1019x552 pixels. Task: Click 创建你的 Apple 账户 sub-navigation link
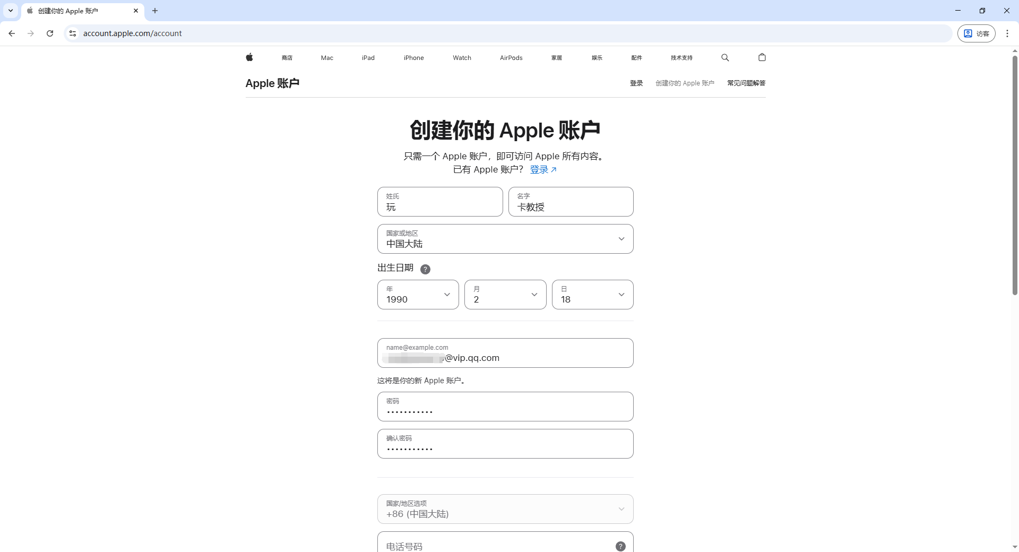click(685, 83)
